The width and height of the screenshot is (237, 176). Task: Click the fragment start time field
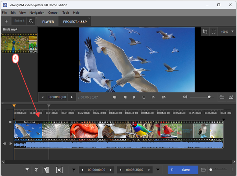97,170
